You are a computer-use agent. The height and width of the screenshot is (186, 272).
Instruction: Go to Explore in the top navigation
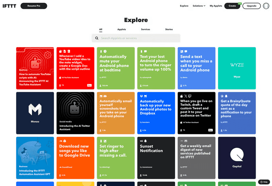[184, 6]
